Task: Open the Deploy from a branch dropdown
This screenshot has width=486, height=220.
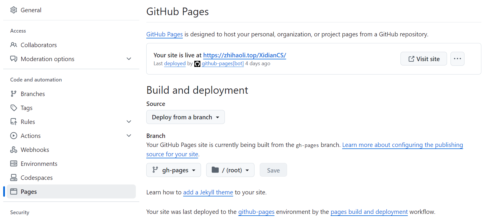Action: point(186,117)
